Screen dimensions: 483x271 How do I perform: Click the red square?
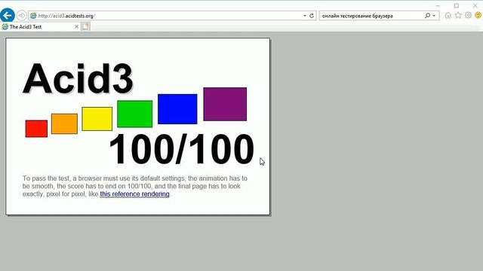click(x=36, y=129)
